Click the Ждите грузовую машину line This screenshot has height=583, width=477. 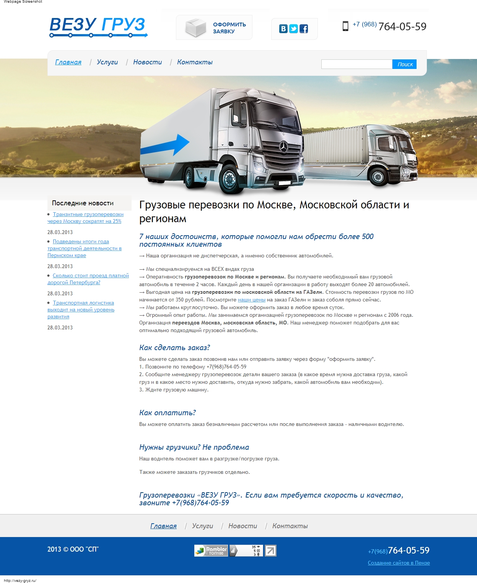pos(174,390)
